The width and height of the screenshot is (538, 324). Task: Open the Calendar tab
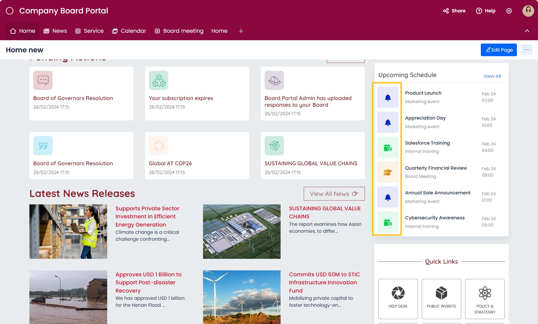[129, 31]
